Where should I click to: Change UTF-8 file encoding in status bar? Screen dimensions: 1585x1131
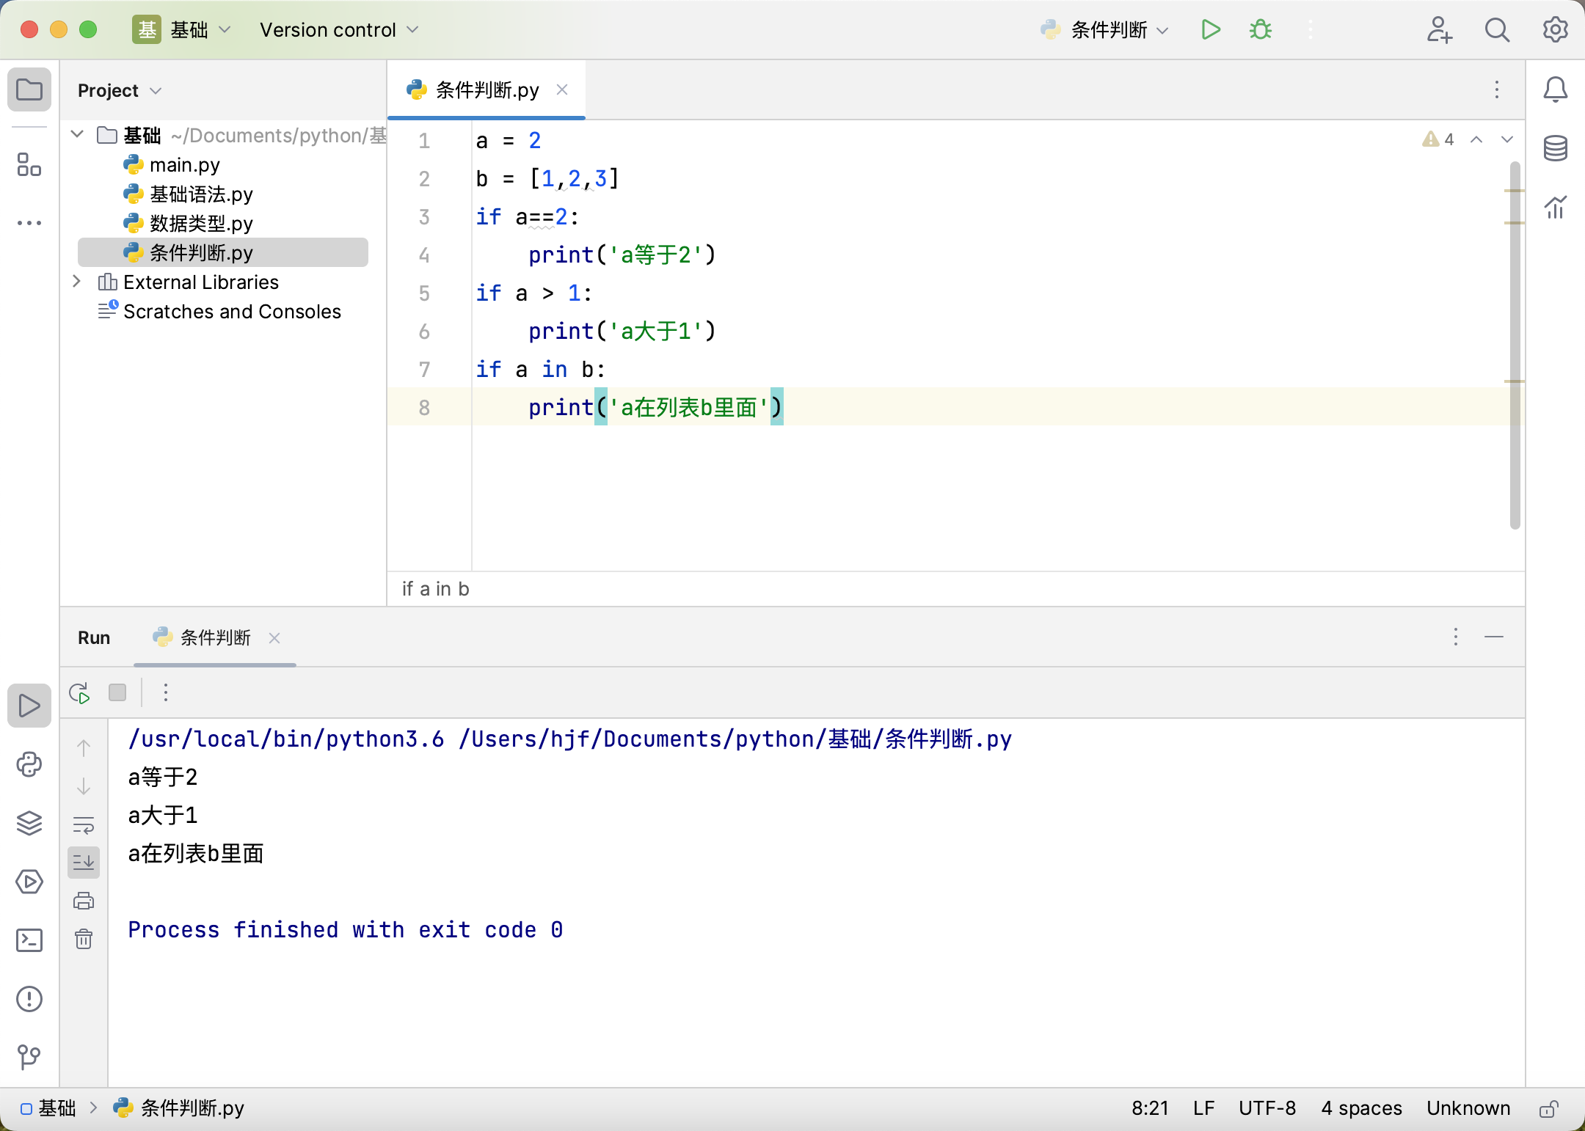[x=1267, y=1108]
